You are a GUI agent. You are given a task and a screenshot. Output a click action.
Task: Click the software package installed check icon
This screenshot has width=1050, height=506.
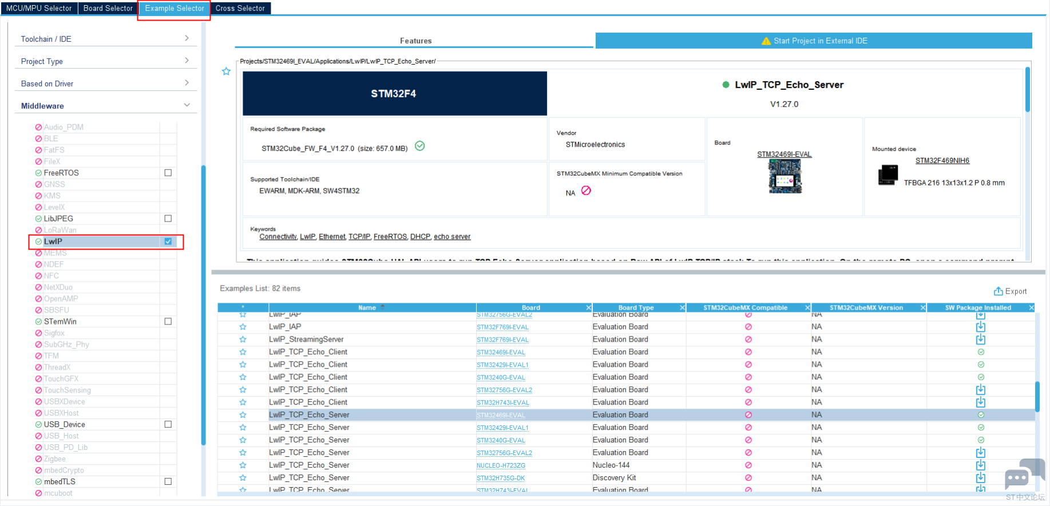tap(419, 146)
